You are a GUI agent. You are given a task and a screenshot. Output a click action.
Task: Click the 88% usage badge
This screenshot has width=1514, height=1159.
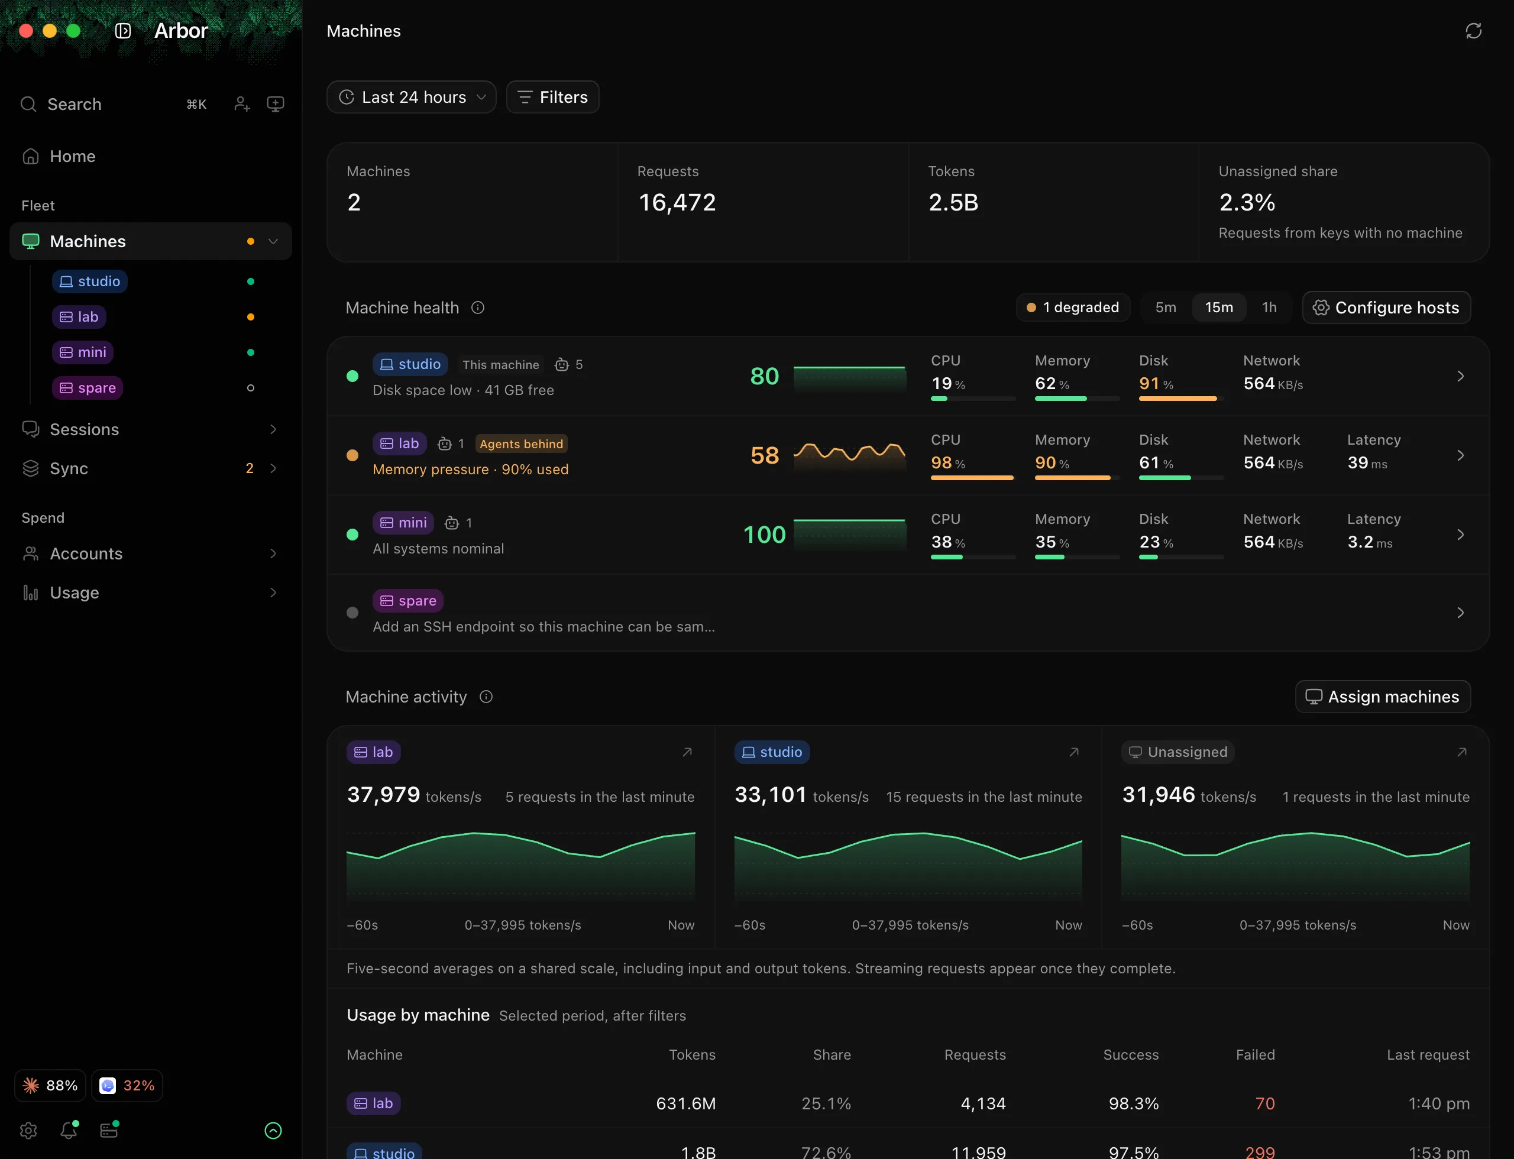click(50, 1085)
